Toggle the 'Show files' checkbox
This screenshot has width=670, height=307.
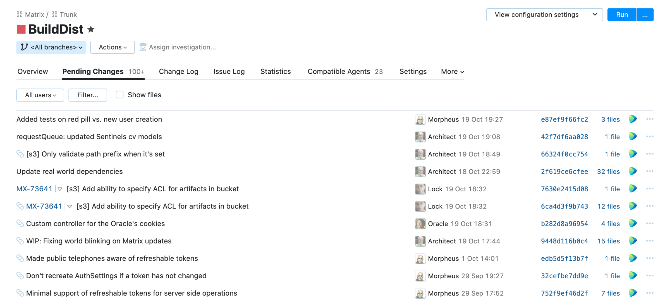coord(120,95)
